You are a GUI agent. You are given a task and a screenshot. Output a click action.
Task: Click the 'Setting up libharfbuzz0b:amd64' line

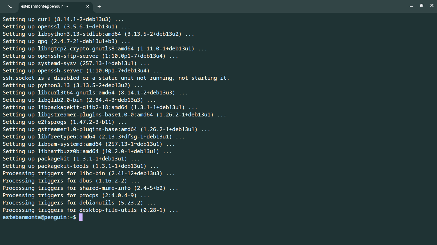(87, 151)
